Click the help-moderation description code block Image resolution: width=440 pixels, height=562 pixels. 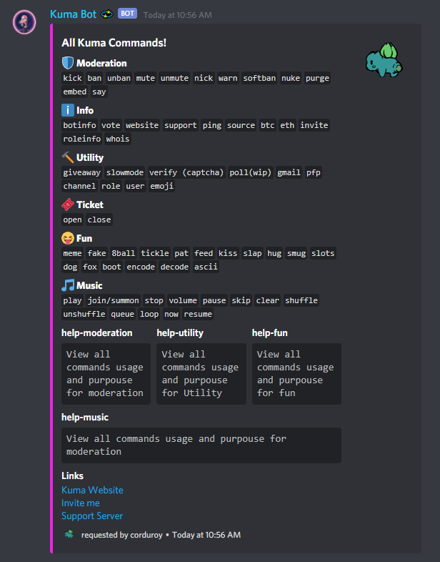(106, 373)
